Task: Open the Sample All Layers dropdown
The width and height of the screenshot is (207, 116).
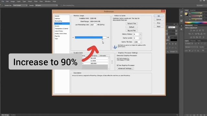Action: [46, 5]
